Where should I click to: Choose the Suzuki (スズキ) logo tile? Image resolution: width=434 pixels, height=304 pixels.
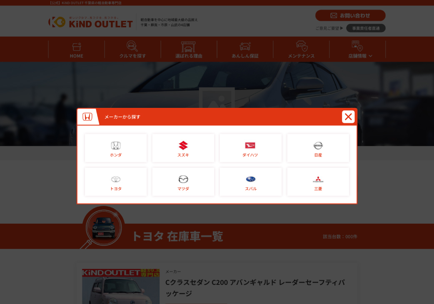(183, 148)
